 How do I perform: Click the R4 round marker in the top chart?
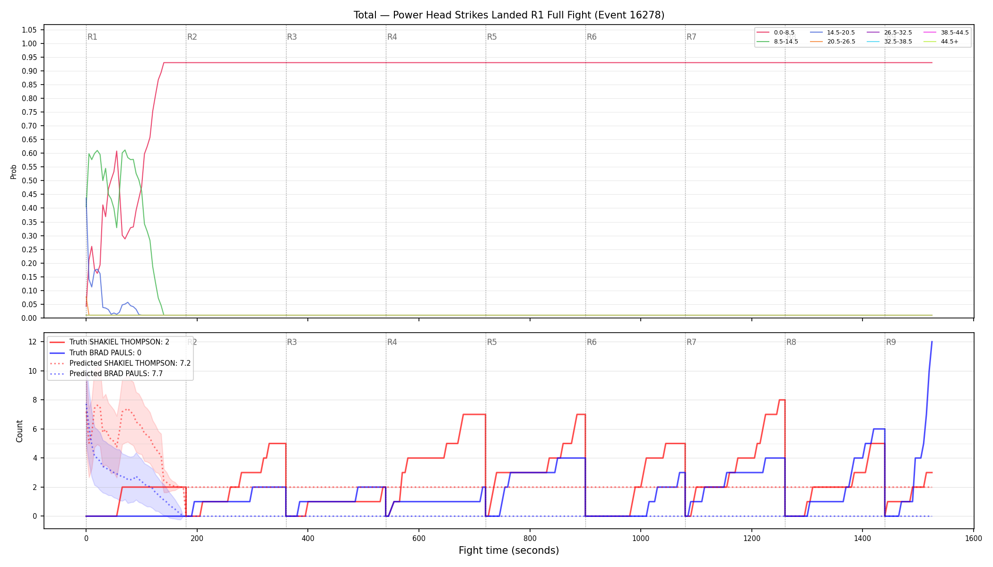tap(392, 37)
